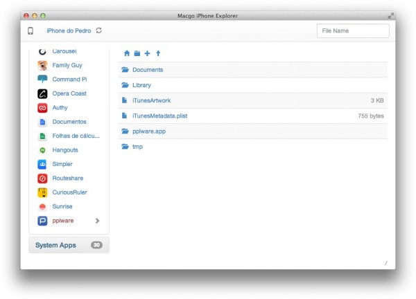Open the pplware.app folder name
416x299 pixels.
tap(149, 132)
